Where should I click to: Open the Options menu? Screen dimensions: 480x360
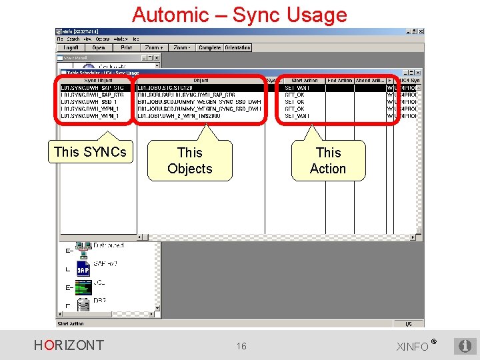(102, 39)
